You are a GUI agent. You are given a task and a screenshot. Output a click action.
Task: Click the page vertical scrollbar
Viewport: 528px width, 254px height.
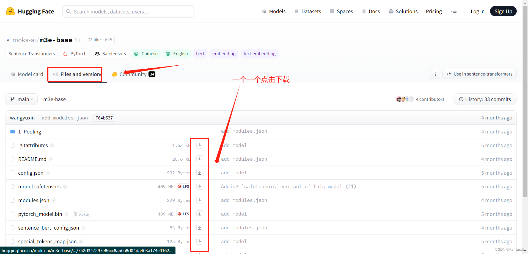[x=525, y=102]
